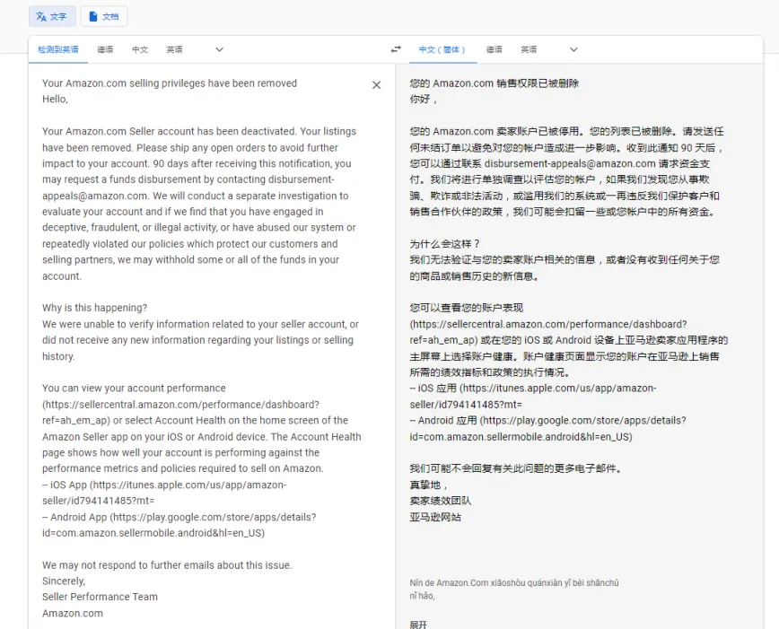Select English (英语) as source language
The height and width of the screenshot is (629, 779).
click(174, 49)
